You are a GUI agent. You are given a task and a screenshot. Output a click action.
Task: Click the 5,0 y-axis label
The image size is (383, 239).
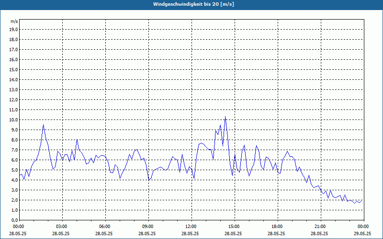pyautogui.click(x=15, y=170)
